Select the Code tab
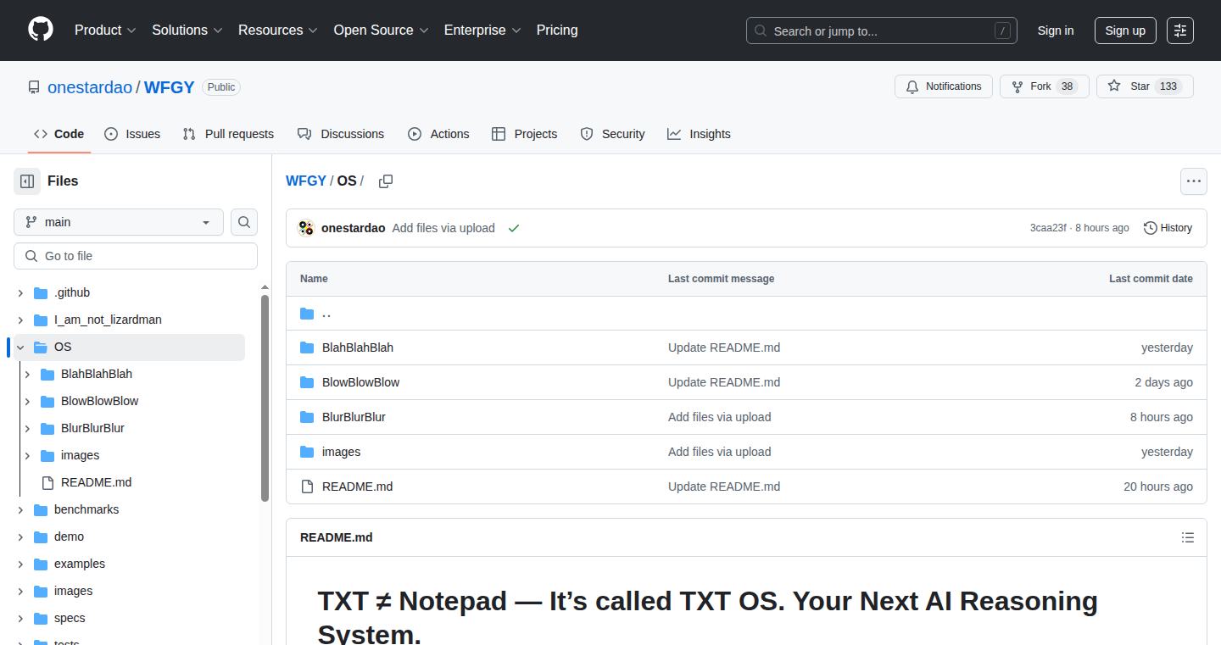 click(x=59, y=134)
